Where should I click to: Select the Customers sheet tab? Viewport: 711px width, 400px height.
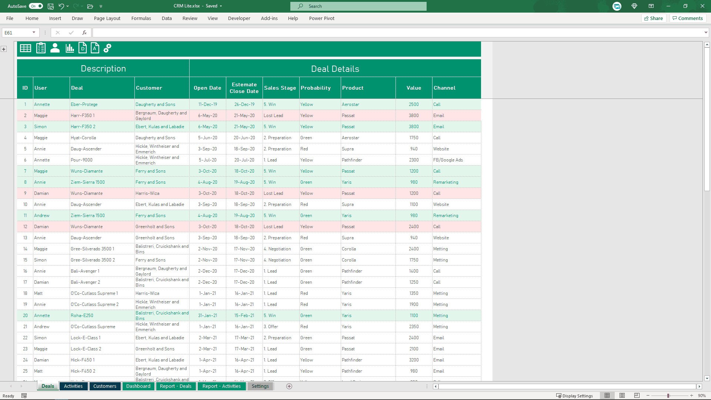point(105,386)
